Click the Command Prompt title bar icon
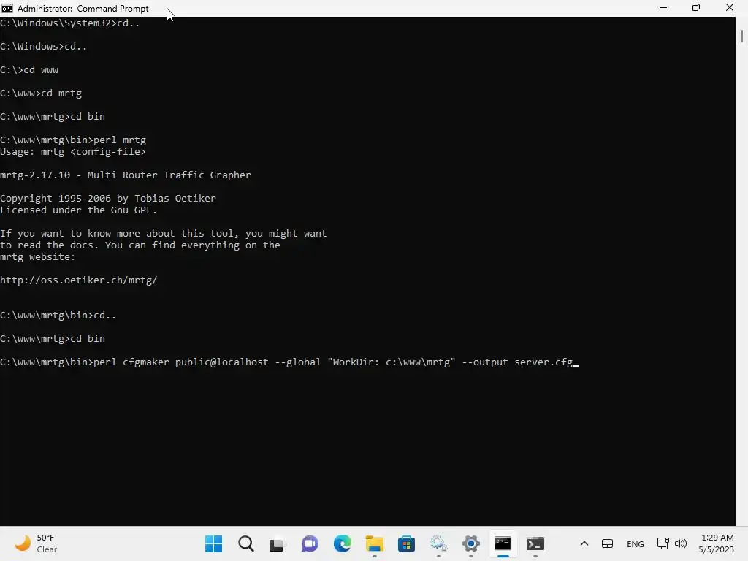The width and height of the screenshot is (748, 561). 7,8
